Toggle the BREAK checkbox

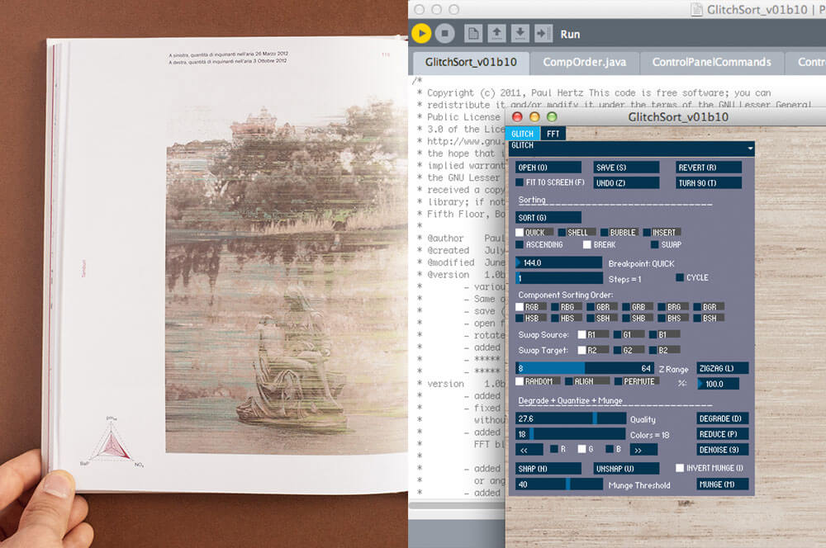(x=586, y=245)
